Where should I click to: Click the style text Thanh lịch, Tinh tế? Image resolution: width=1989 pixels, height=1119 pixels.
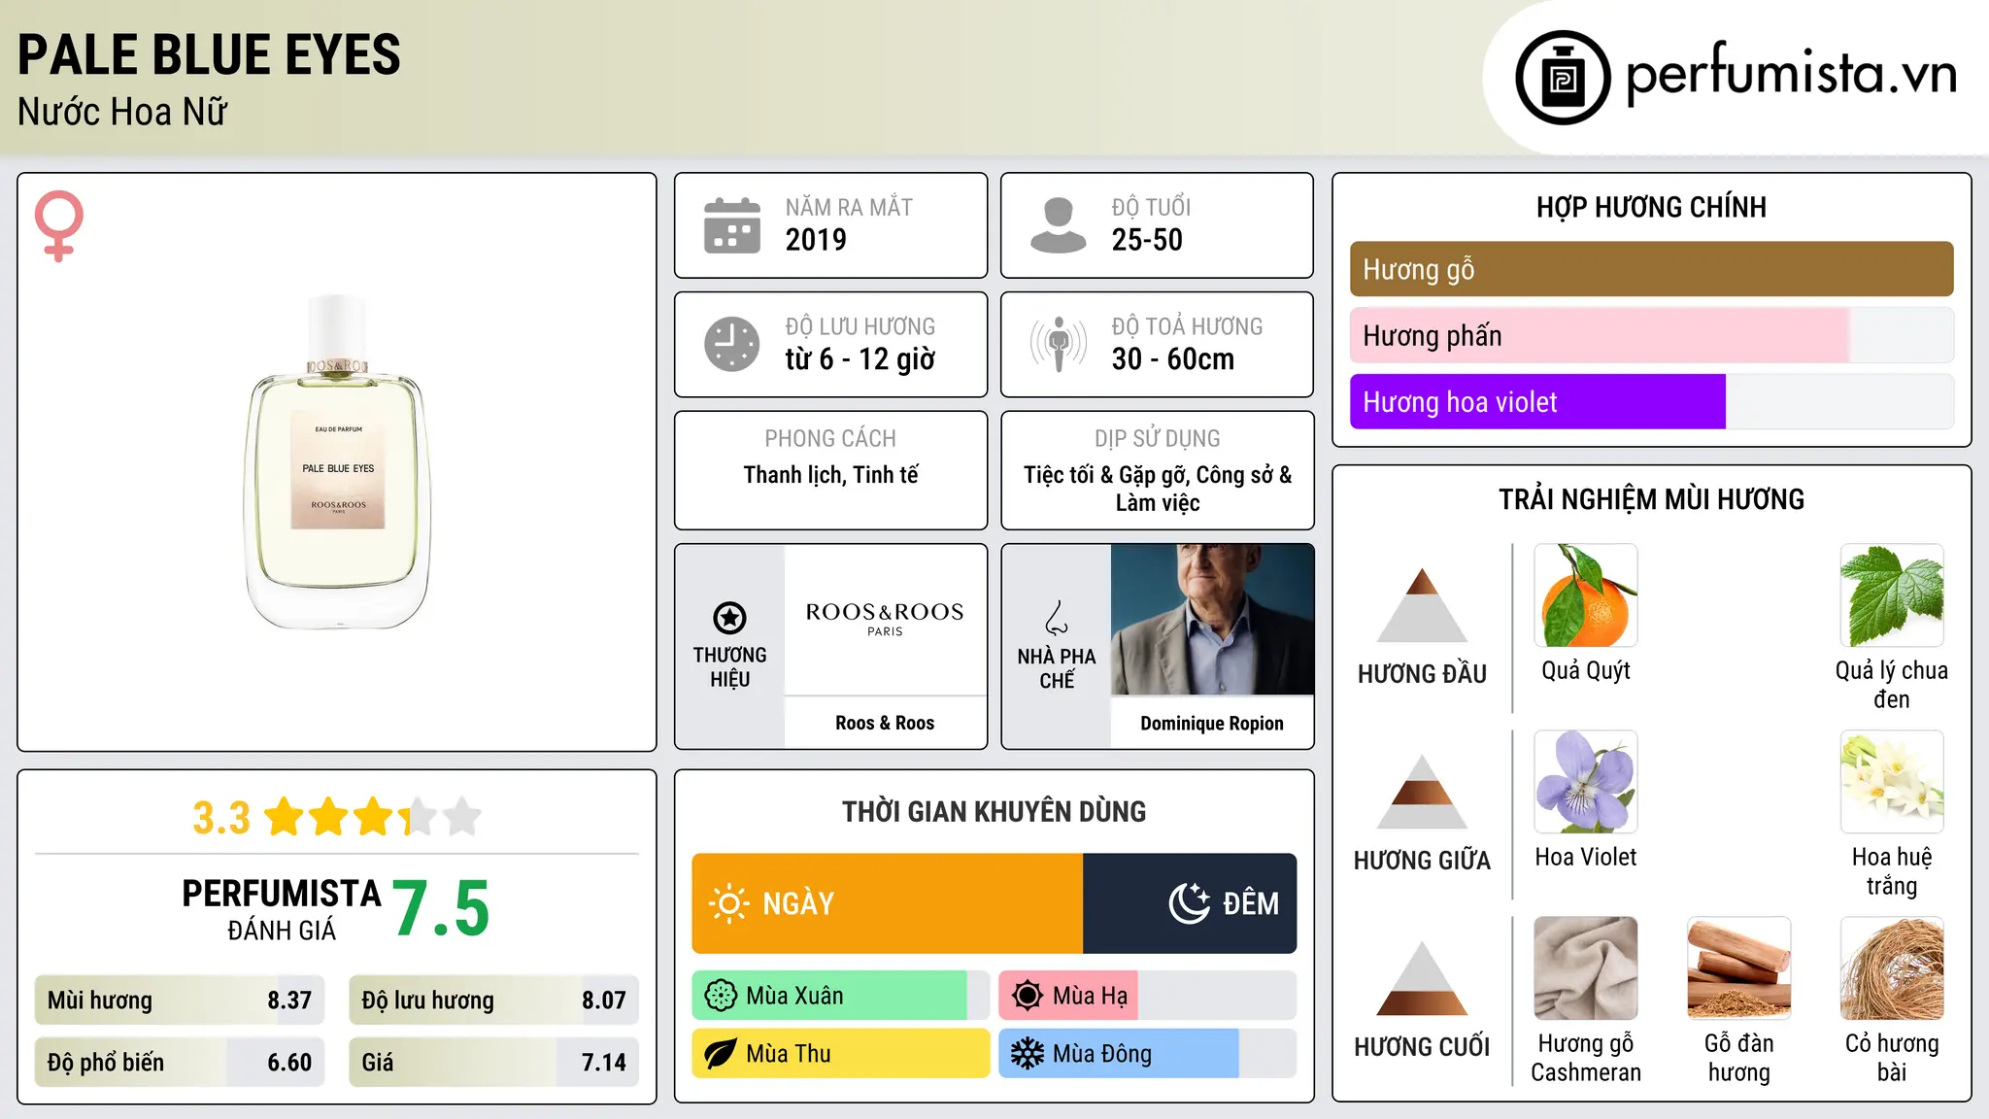(x=831, y=475)
